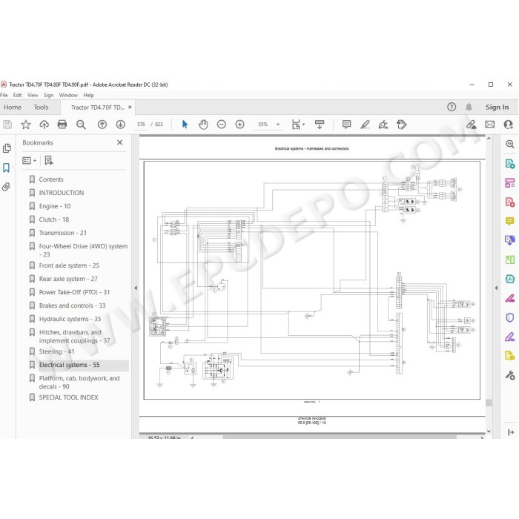Open Fill & Sign tool

[x=510, y=337]
